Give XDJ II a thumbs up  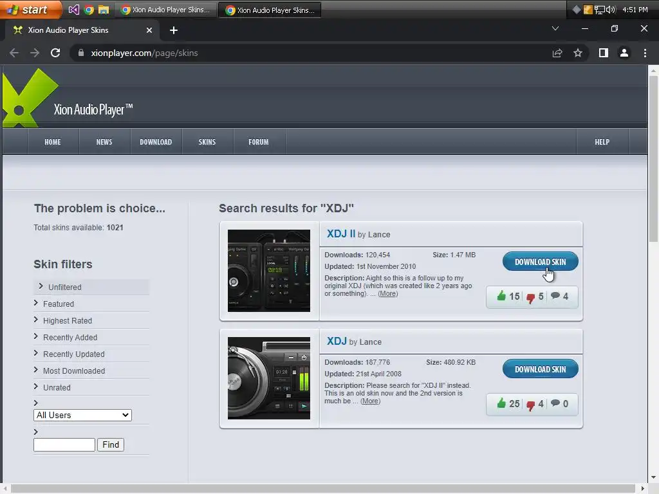[x=501, y=296]
